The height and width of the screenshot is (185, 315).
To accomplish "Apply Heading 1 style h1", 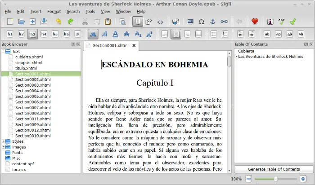I will 10,34.
